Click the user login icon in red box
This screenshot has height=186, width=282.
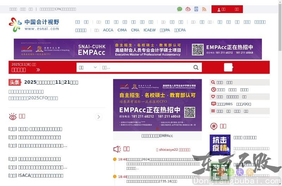[219, 10]
